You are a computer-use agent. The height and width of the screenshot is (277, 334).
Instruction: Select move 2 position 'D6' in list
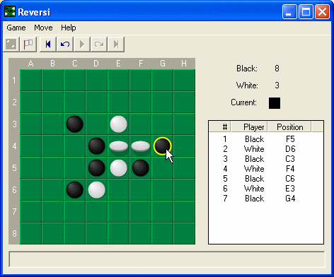click(x=290, y=149)
